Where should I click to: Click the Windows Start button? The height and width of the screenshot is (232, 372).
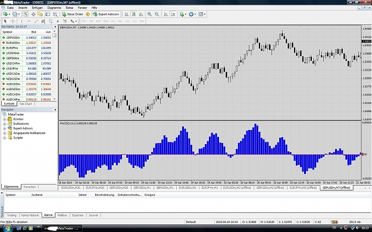(x=7, y=228)
